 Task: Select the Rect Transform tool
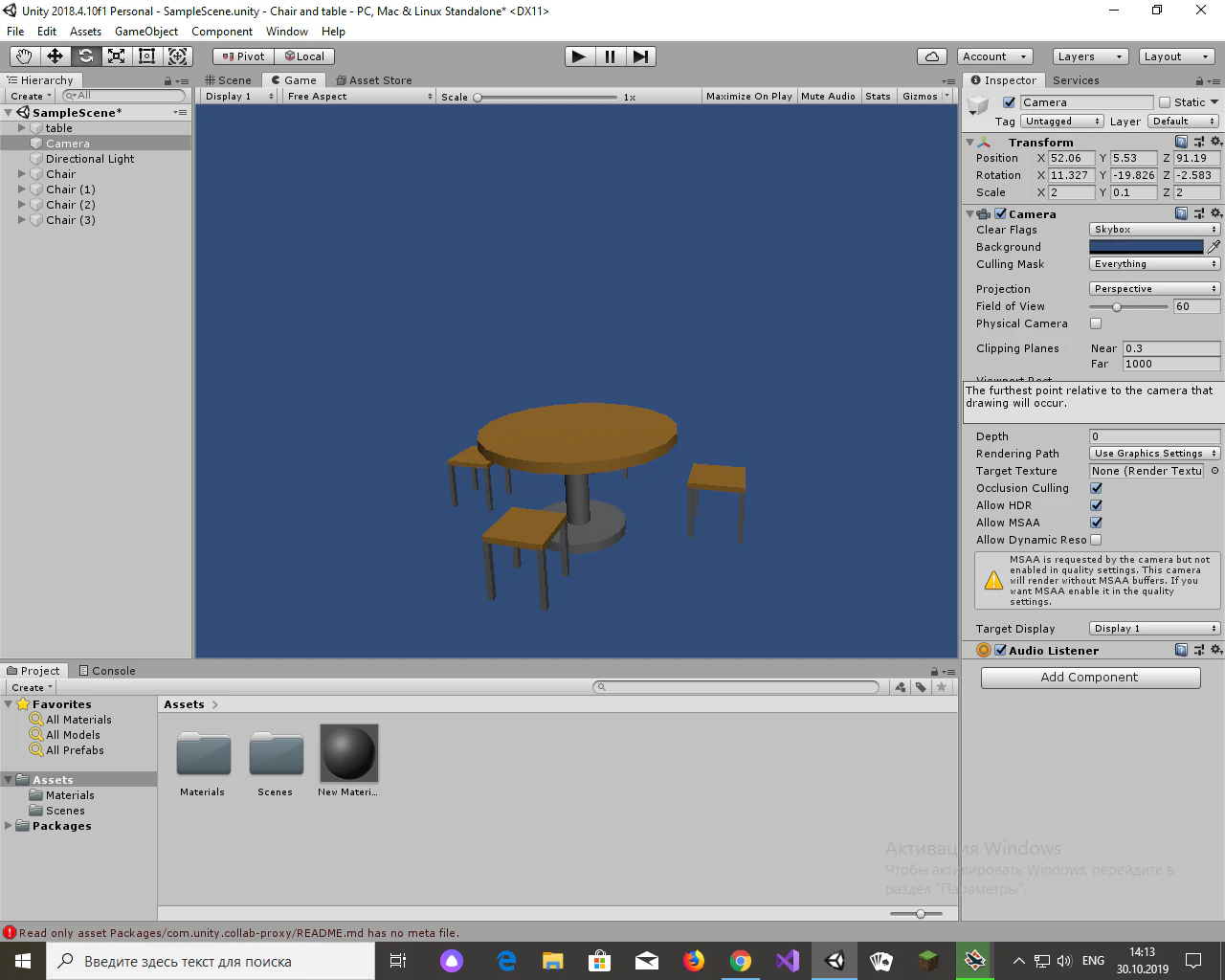(146, 56)
